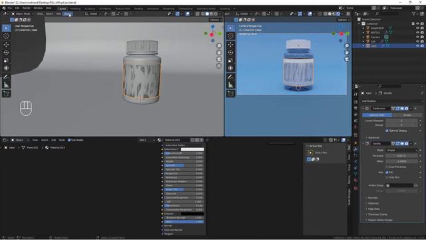Select the Rotate tool in left viewport toolbar
Viewport: 426px width, 240px height.
(x=6, y=52)
